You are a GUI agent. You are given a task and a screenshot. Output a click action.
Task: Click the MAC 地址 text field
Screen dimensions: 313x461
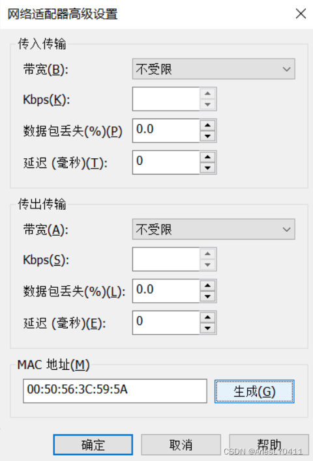coord(115,391)
